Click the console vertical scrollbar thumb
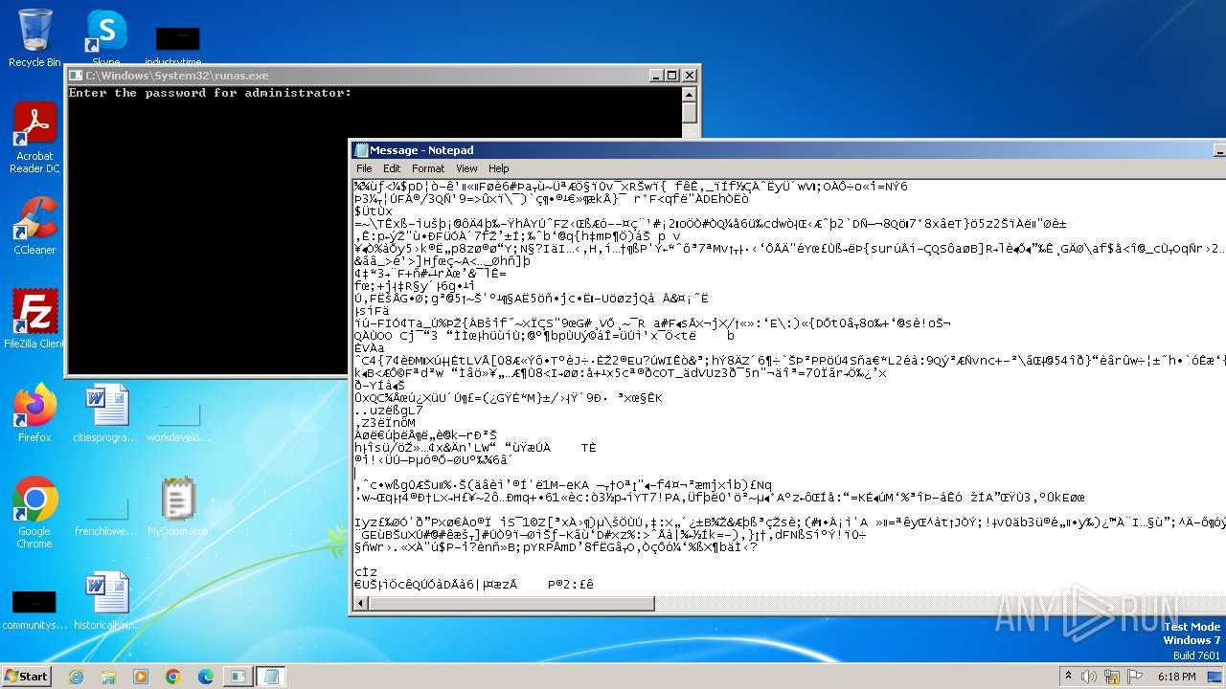The height and width of the screenshot is (689, 1226). (x=689, y=112)
